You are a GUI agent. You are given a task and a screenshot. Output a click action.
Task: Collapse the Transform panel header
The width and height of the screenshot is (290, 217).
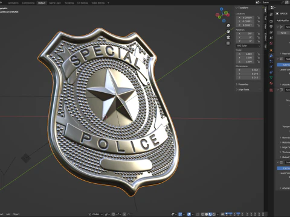(242, 8)
